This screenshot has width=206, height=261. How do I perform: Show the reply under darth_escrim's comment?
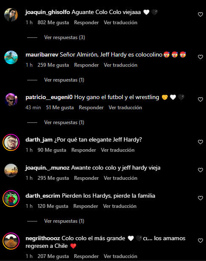[x=64, y=221]
